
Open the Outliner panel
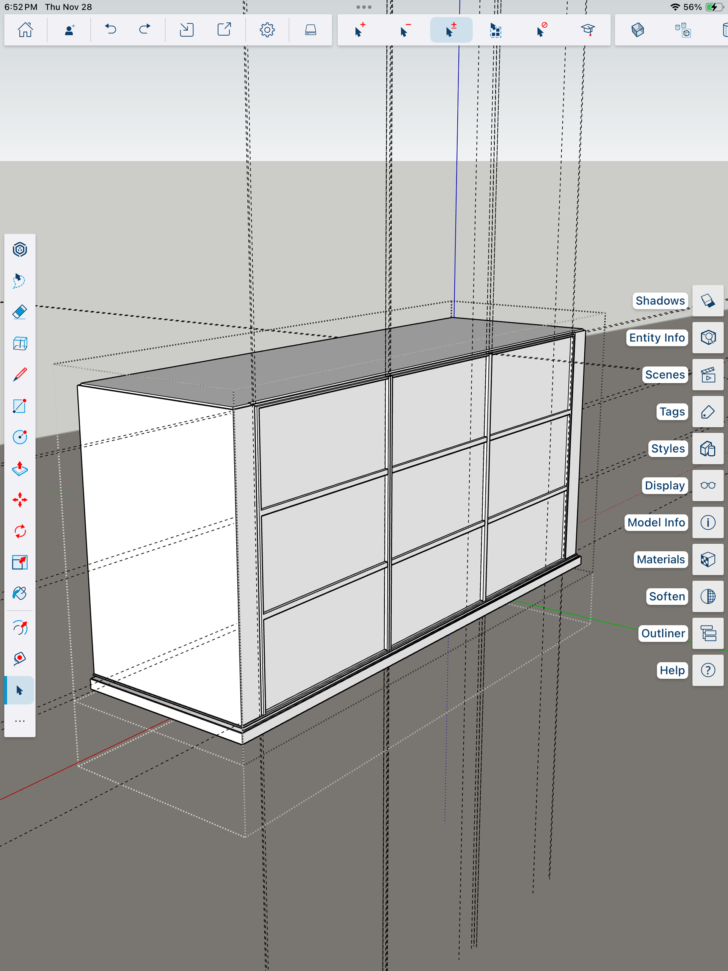[x=708, y=634]
